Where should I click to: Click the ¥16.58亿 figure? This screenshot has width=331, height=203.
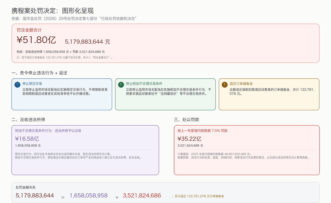click(27, 139)
